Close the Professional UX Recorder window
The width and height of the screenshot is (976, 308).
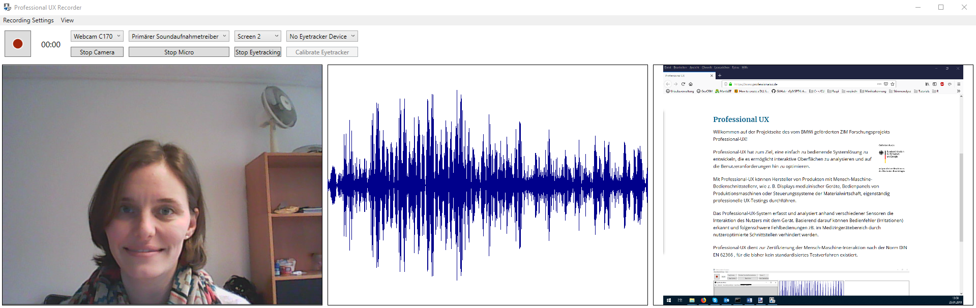pyautogui.click(x=964, y=7)
